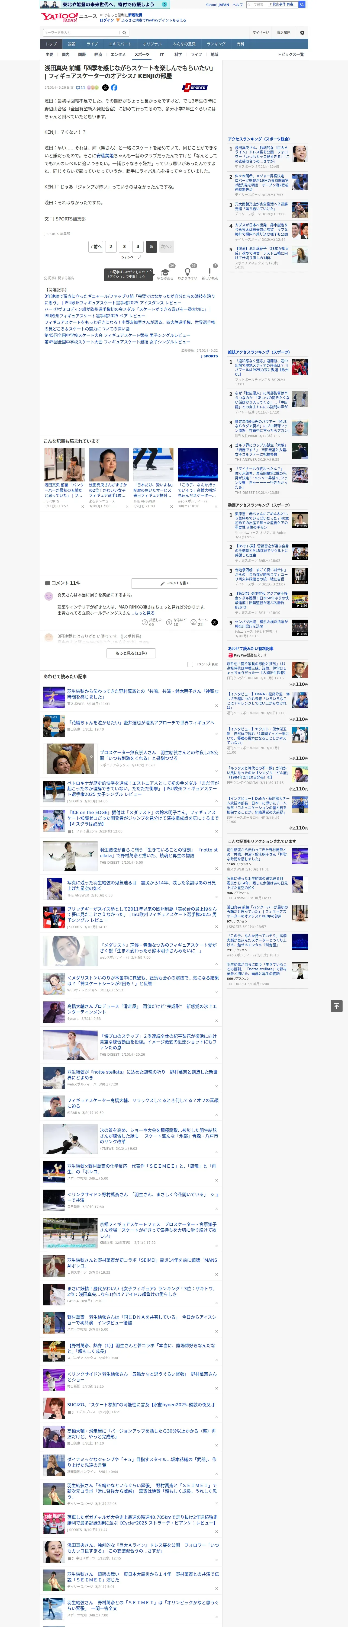Open SUGIZO スケート界初 article link
This screenshot has height=1627, width=348.
(x=141, y=1405)
